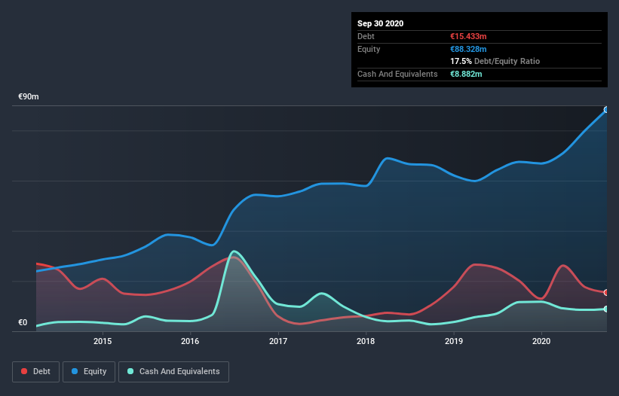Select the 2018 x-axis label

click(x=366, y=341)
